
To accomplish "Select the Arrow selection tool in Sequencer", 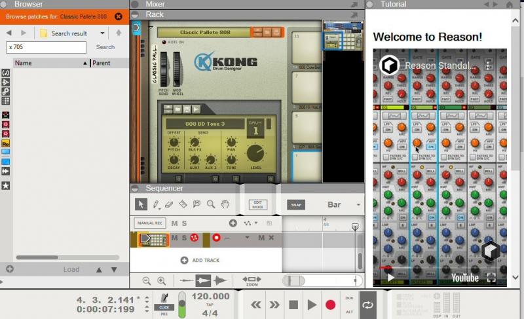I will pyautogui.click(x=141, y=204).
